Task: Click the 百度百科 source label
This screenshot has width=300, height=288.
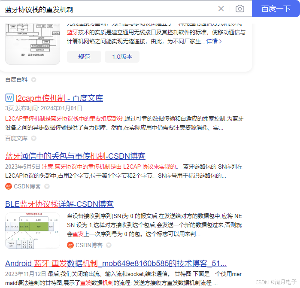Action: tap(16, 79)
